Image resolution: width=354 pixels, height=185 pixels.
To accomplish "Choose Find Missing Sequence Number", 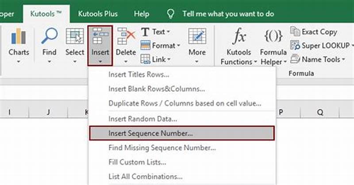I will point(182,148).
